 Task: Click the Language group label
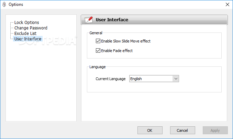click(x=98, y=67)
